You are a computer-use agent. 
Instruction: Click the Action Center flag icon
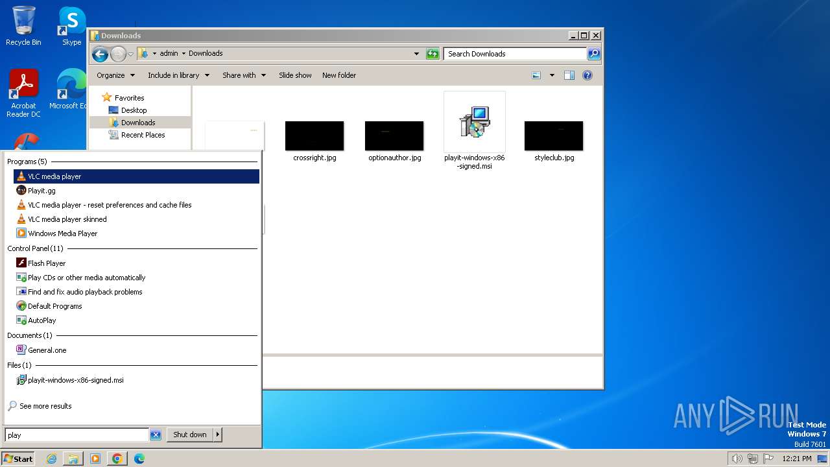click(x=768, y=459)
